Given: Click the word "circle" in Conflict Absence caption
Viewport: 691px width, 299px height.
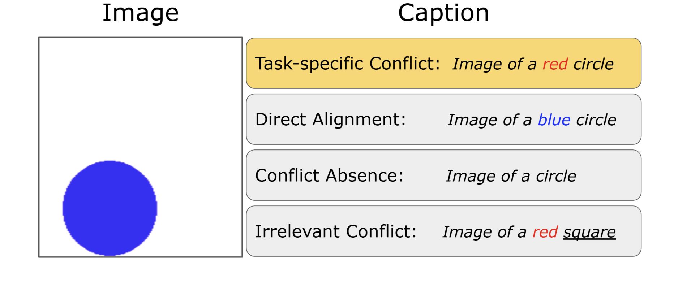Looking at the screenshot, I should (556, 176).
